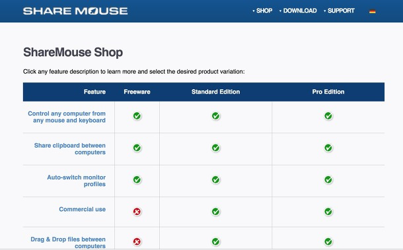The image size is (403, 250).
Task: Click red cross in Freeware Drag & Drop row
Action: (x=137, y=241)
